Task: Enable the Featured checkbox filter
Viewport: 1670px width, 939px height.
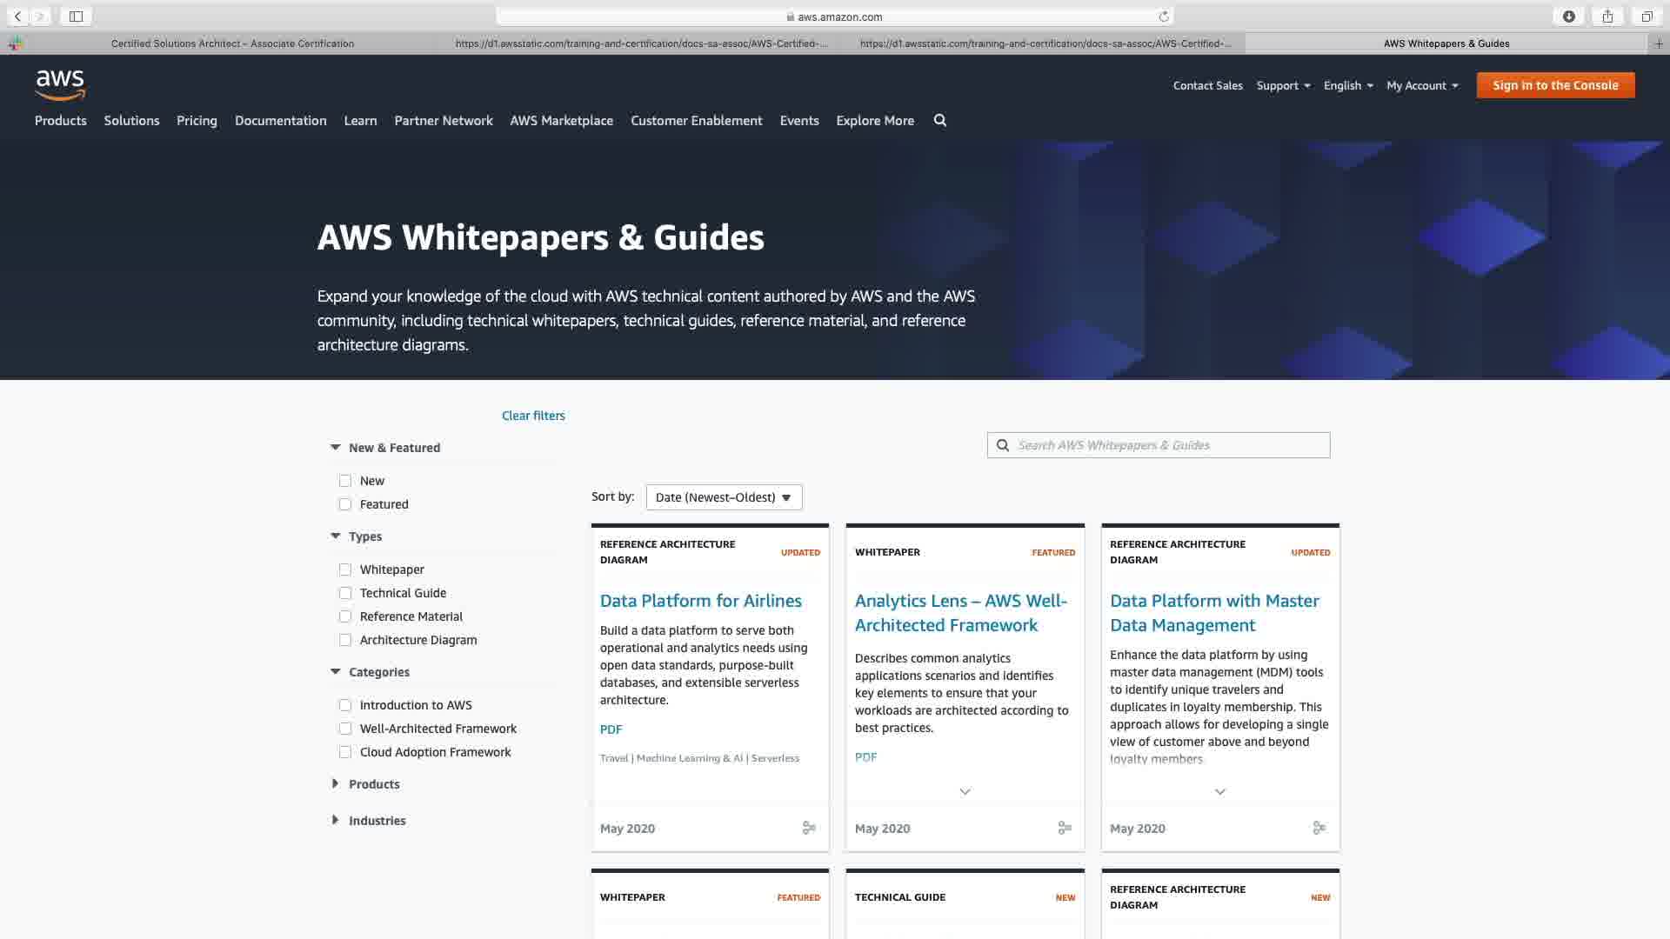Action: pos(345,504)
